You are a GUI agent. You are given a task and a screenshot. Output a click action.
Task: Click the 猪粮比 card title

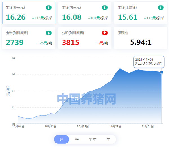pyautogui.click(x=123, y=33)
